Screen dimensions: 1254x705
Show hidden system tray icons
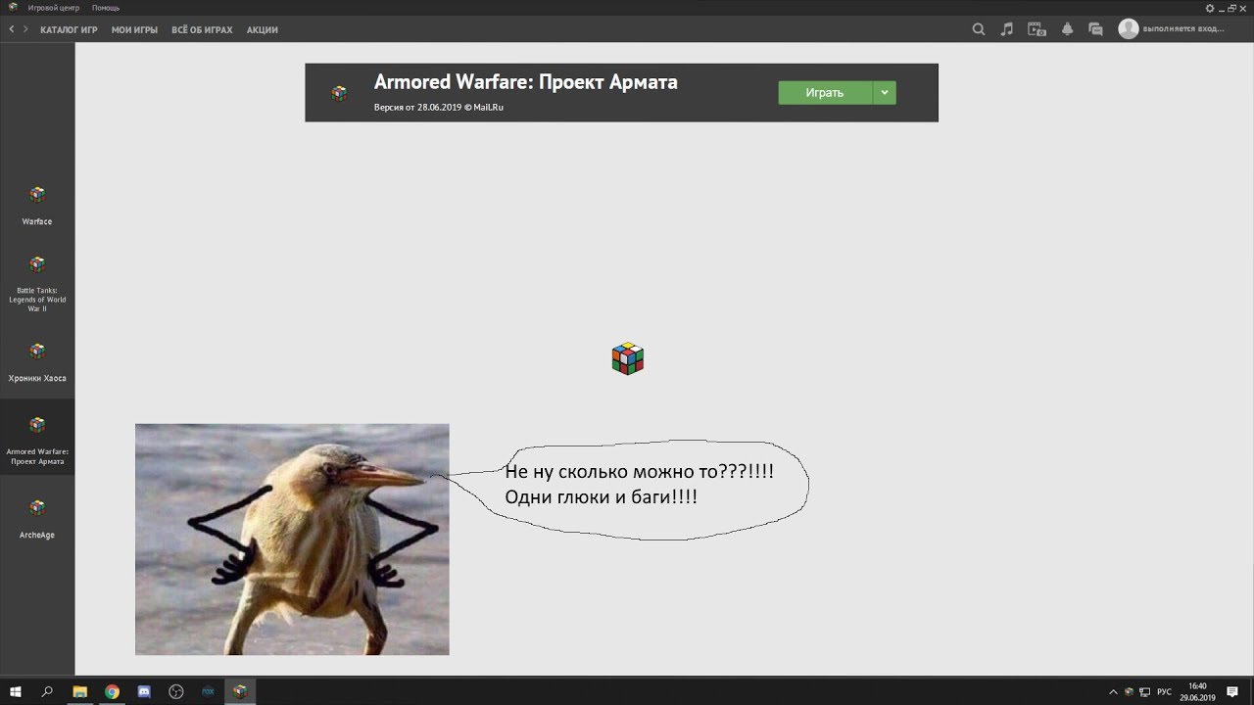coord(1113,691)
